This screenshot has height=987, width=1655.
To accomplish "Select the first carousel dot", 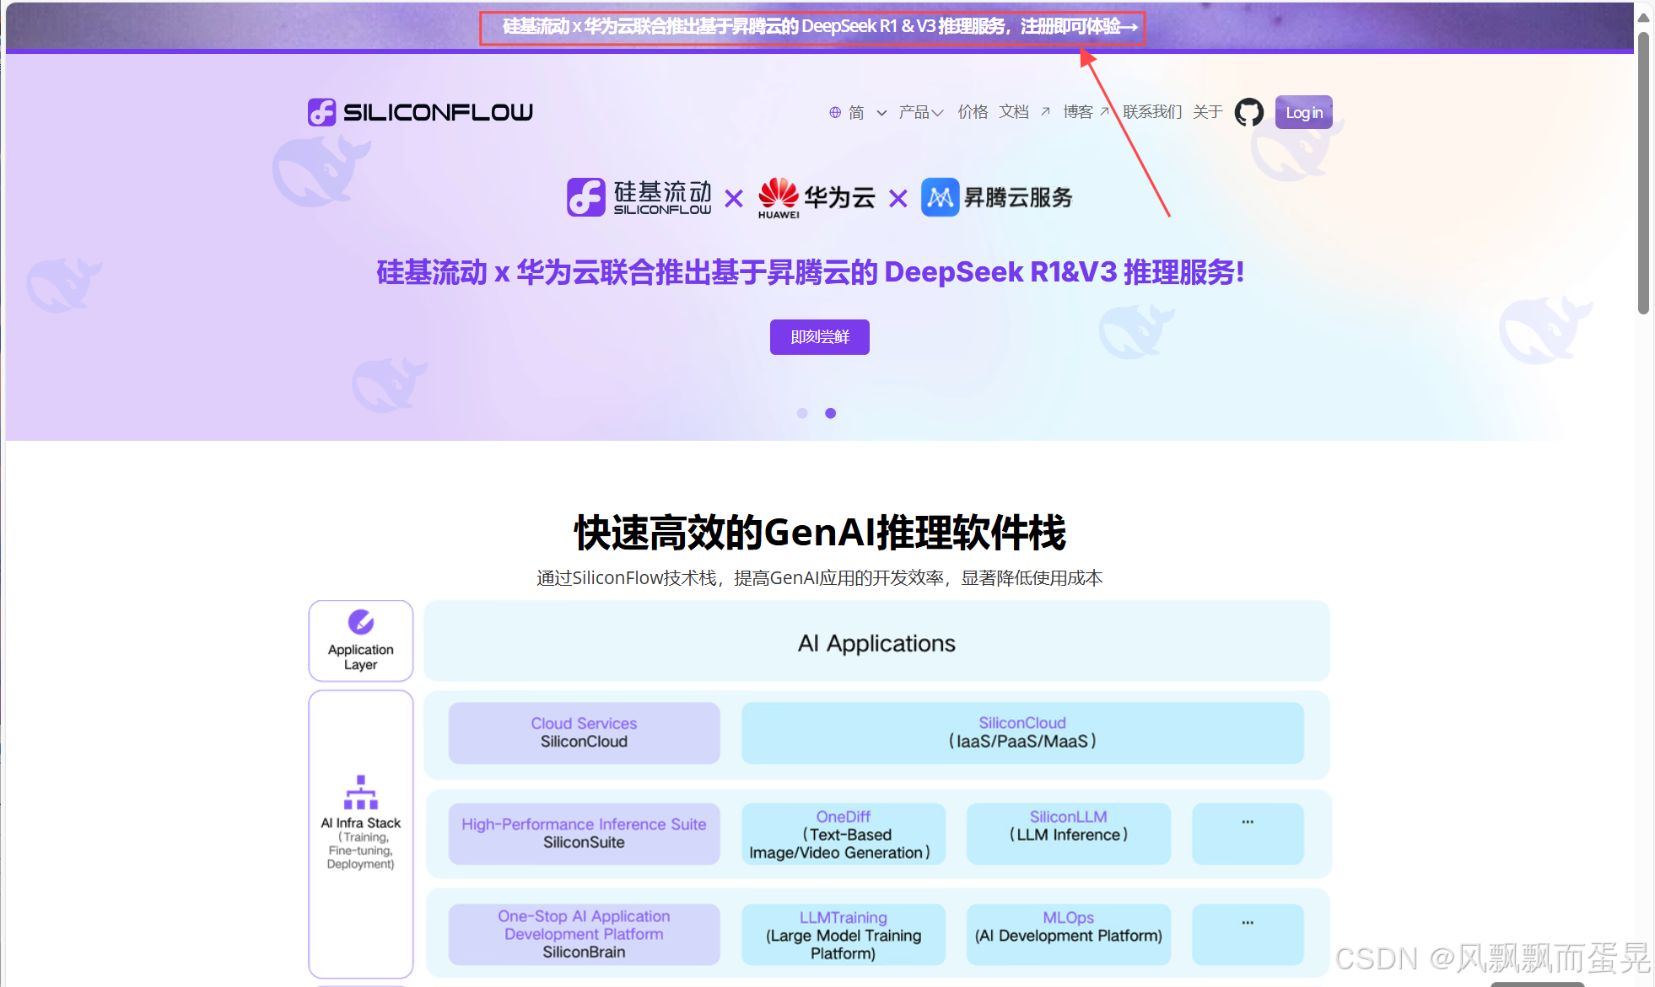I will click(x=802, y=413).
